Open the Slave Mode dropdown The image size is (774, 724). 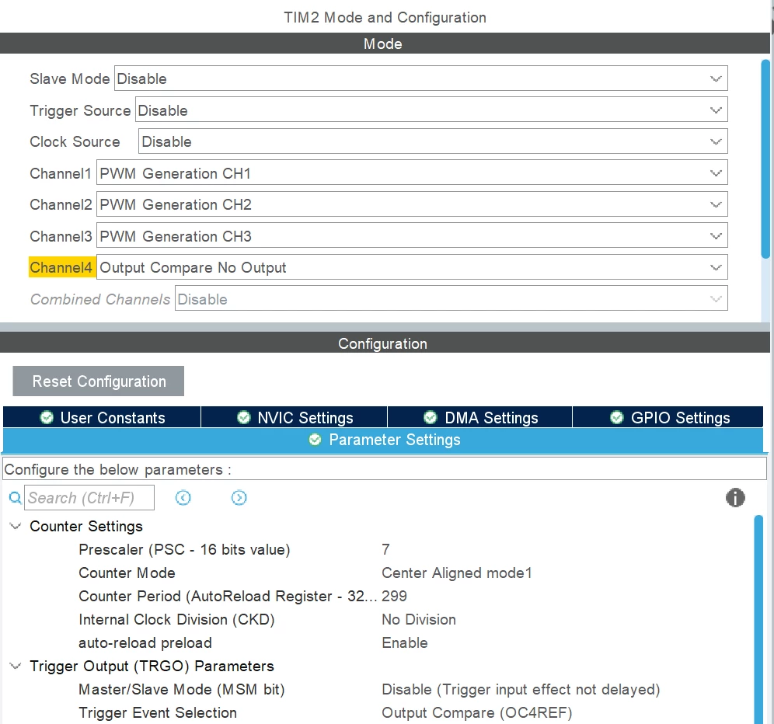coord(420,78)
